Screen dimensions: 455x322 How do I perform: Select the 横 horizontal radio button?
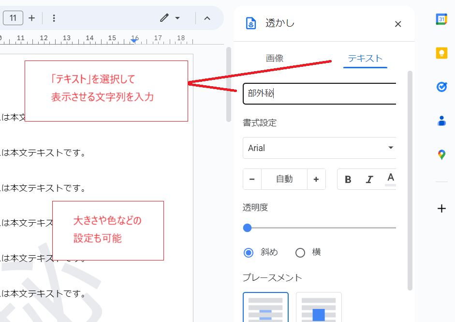pos(300,253)
